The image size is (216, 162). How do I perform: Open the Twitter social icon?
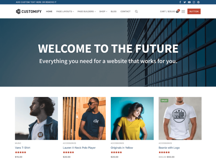pyautogui.click(x=185, y=2)
